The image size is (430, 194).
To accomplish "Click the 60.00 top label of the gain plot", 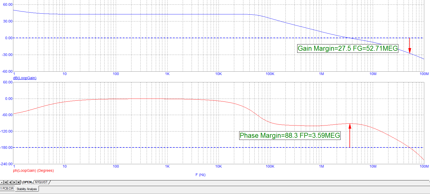I will (8, 4).
